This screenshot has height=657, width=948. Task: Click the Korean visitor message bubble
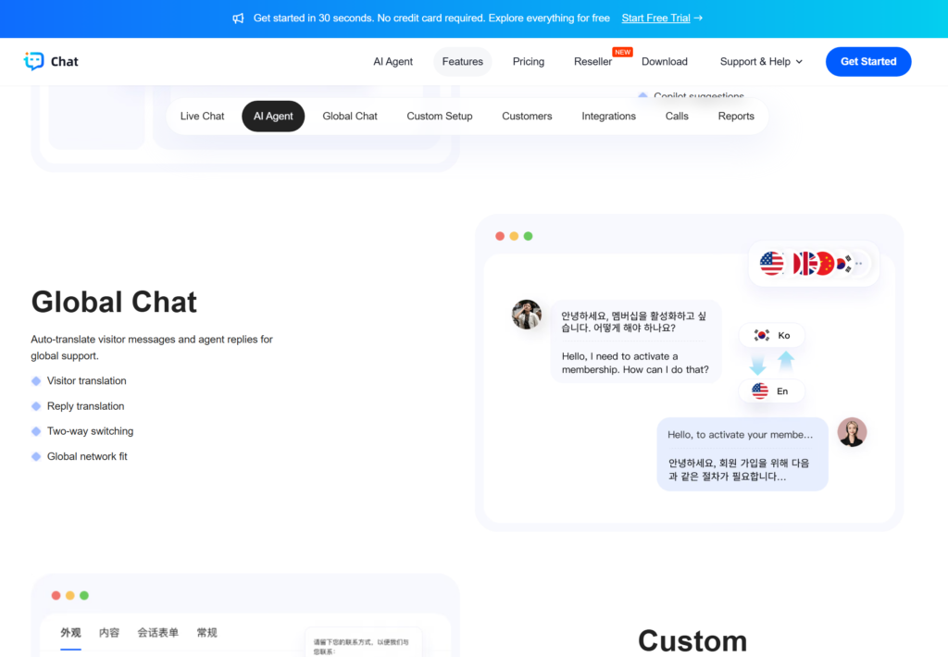pyautogui.click(x=636, y=341)
